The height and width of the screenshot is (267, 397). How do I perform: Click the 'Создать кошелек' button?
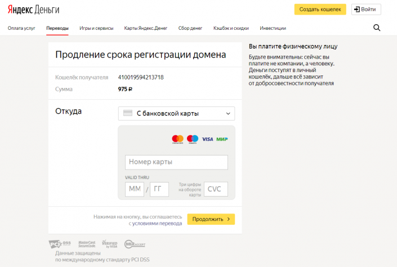[x=320, y=10]
